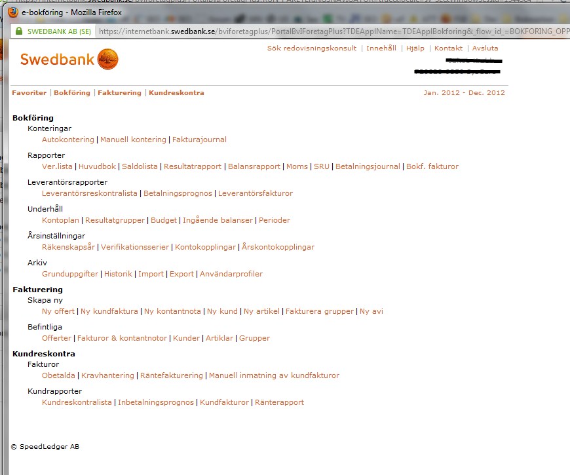570x475 pixels.
Task: Open Kunder list
Action: pos(187,338)
